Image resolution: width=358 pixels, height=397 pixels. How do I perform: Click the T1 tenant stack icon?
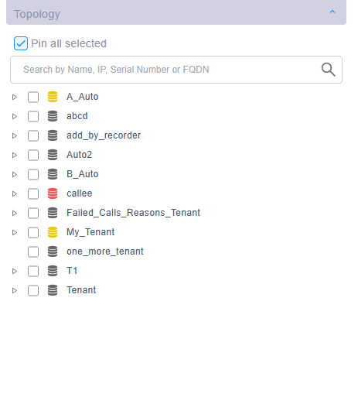(x=53, y=271)
